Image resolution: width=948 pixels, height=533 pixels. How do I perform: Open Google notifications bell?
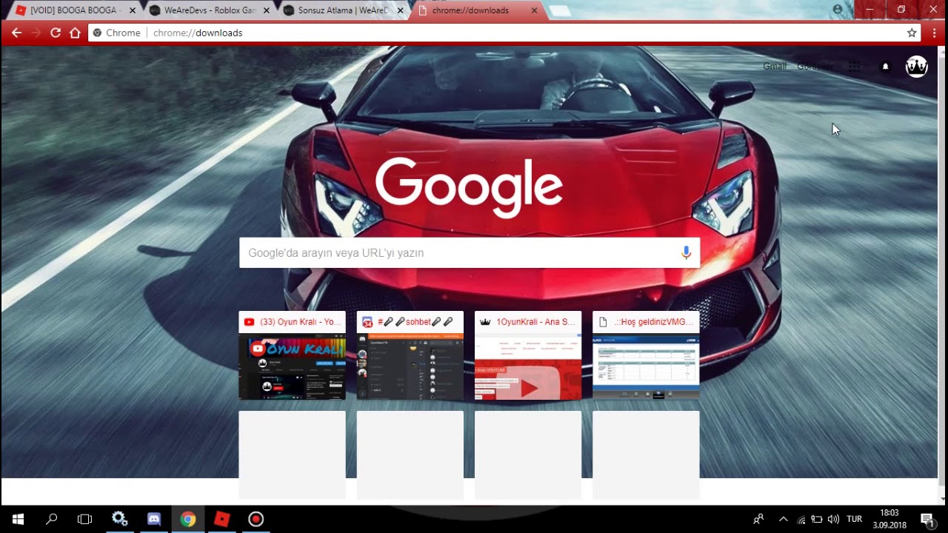885,67
